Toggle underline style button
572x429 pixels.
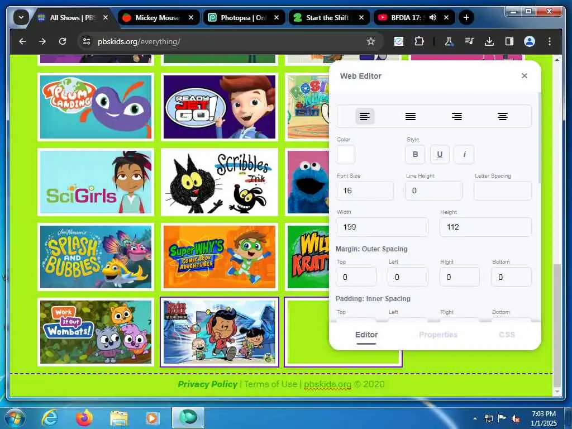tap(440, 154)
